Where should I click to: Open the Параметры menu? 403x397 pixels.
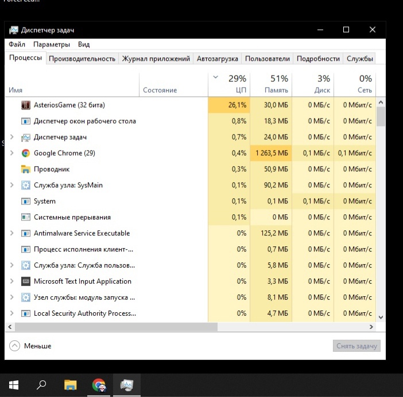point(51,44)
